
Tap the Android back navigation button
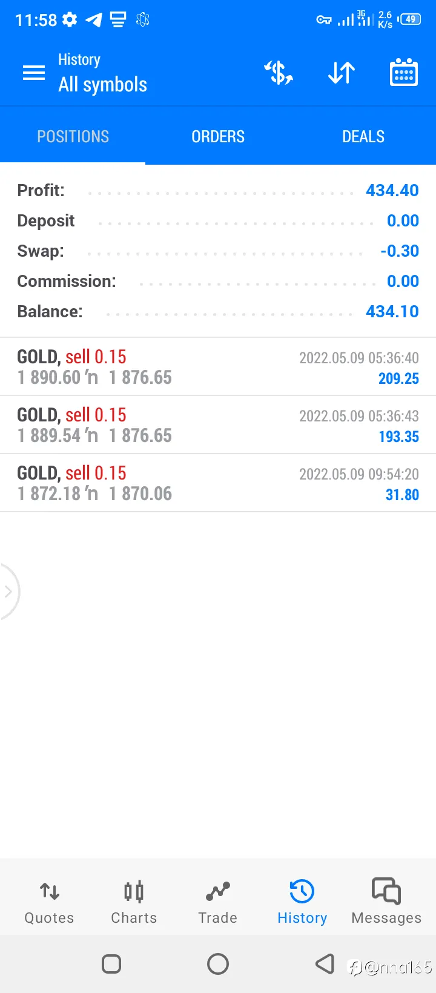tap(325, 963)
